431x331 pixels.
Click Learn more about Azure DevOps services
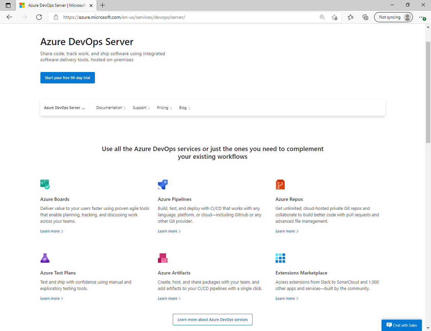coord(212,320)
